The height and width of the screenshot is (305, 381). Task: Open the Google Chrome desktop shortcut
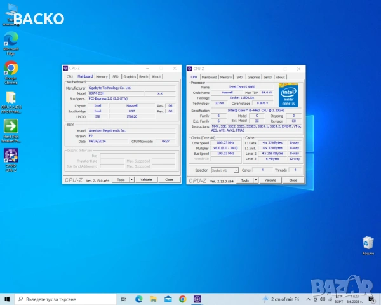pyautogui.click(x=11, y=72)
